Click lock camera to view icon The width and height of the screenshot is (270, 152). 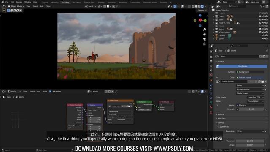pyautogui.click(x=204, y=44)
